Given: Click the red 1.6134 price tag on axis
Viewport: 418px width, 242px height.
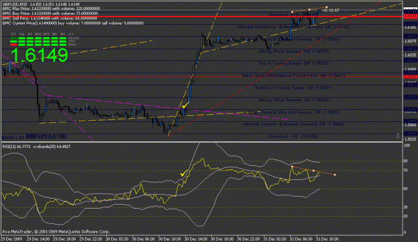Looking at the screenshot, I should point(410,17).
